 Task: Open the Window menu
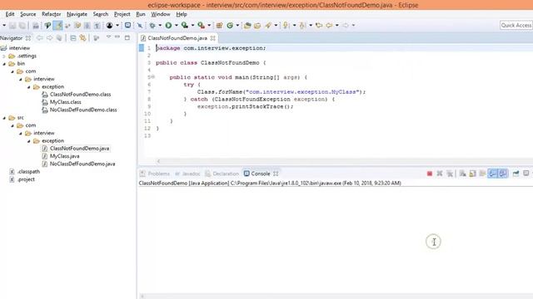click(161, 14)
